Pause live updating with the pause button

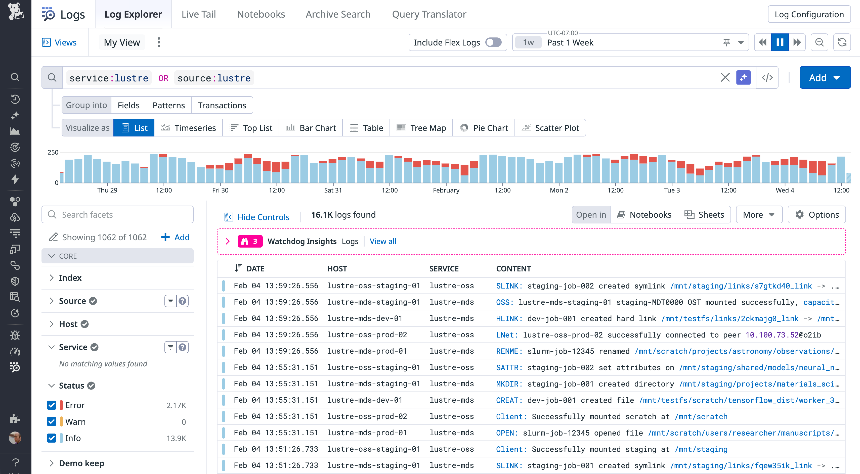click(780, 42)
